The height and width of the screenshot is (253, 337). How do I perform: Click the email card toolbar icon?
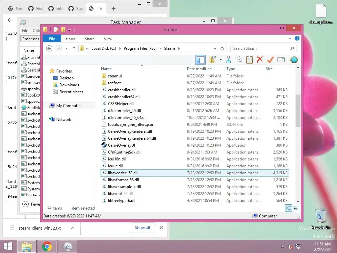click(281, 60)
